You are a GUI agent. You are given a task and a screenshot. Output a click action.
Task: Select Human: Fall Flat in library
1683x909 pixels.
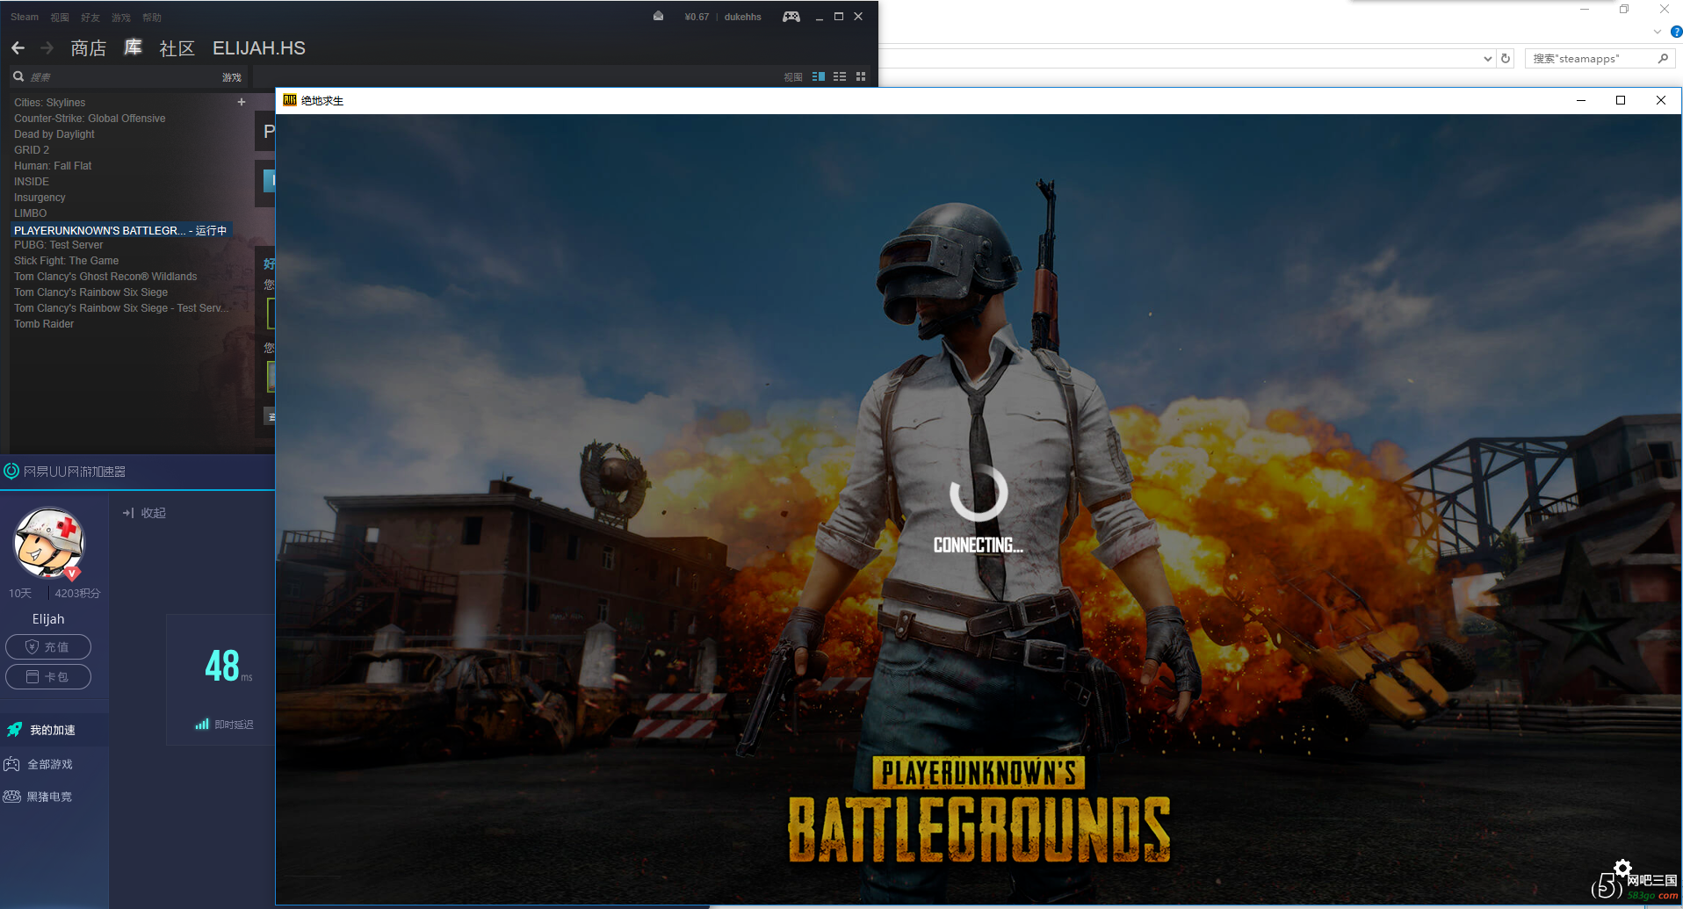[53, 166]
